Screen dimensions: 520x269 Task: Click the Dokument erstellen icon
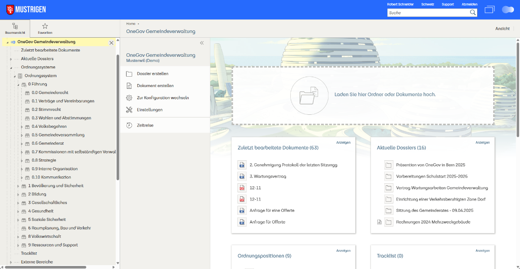pyautogui.click(x=129, y=86)
